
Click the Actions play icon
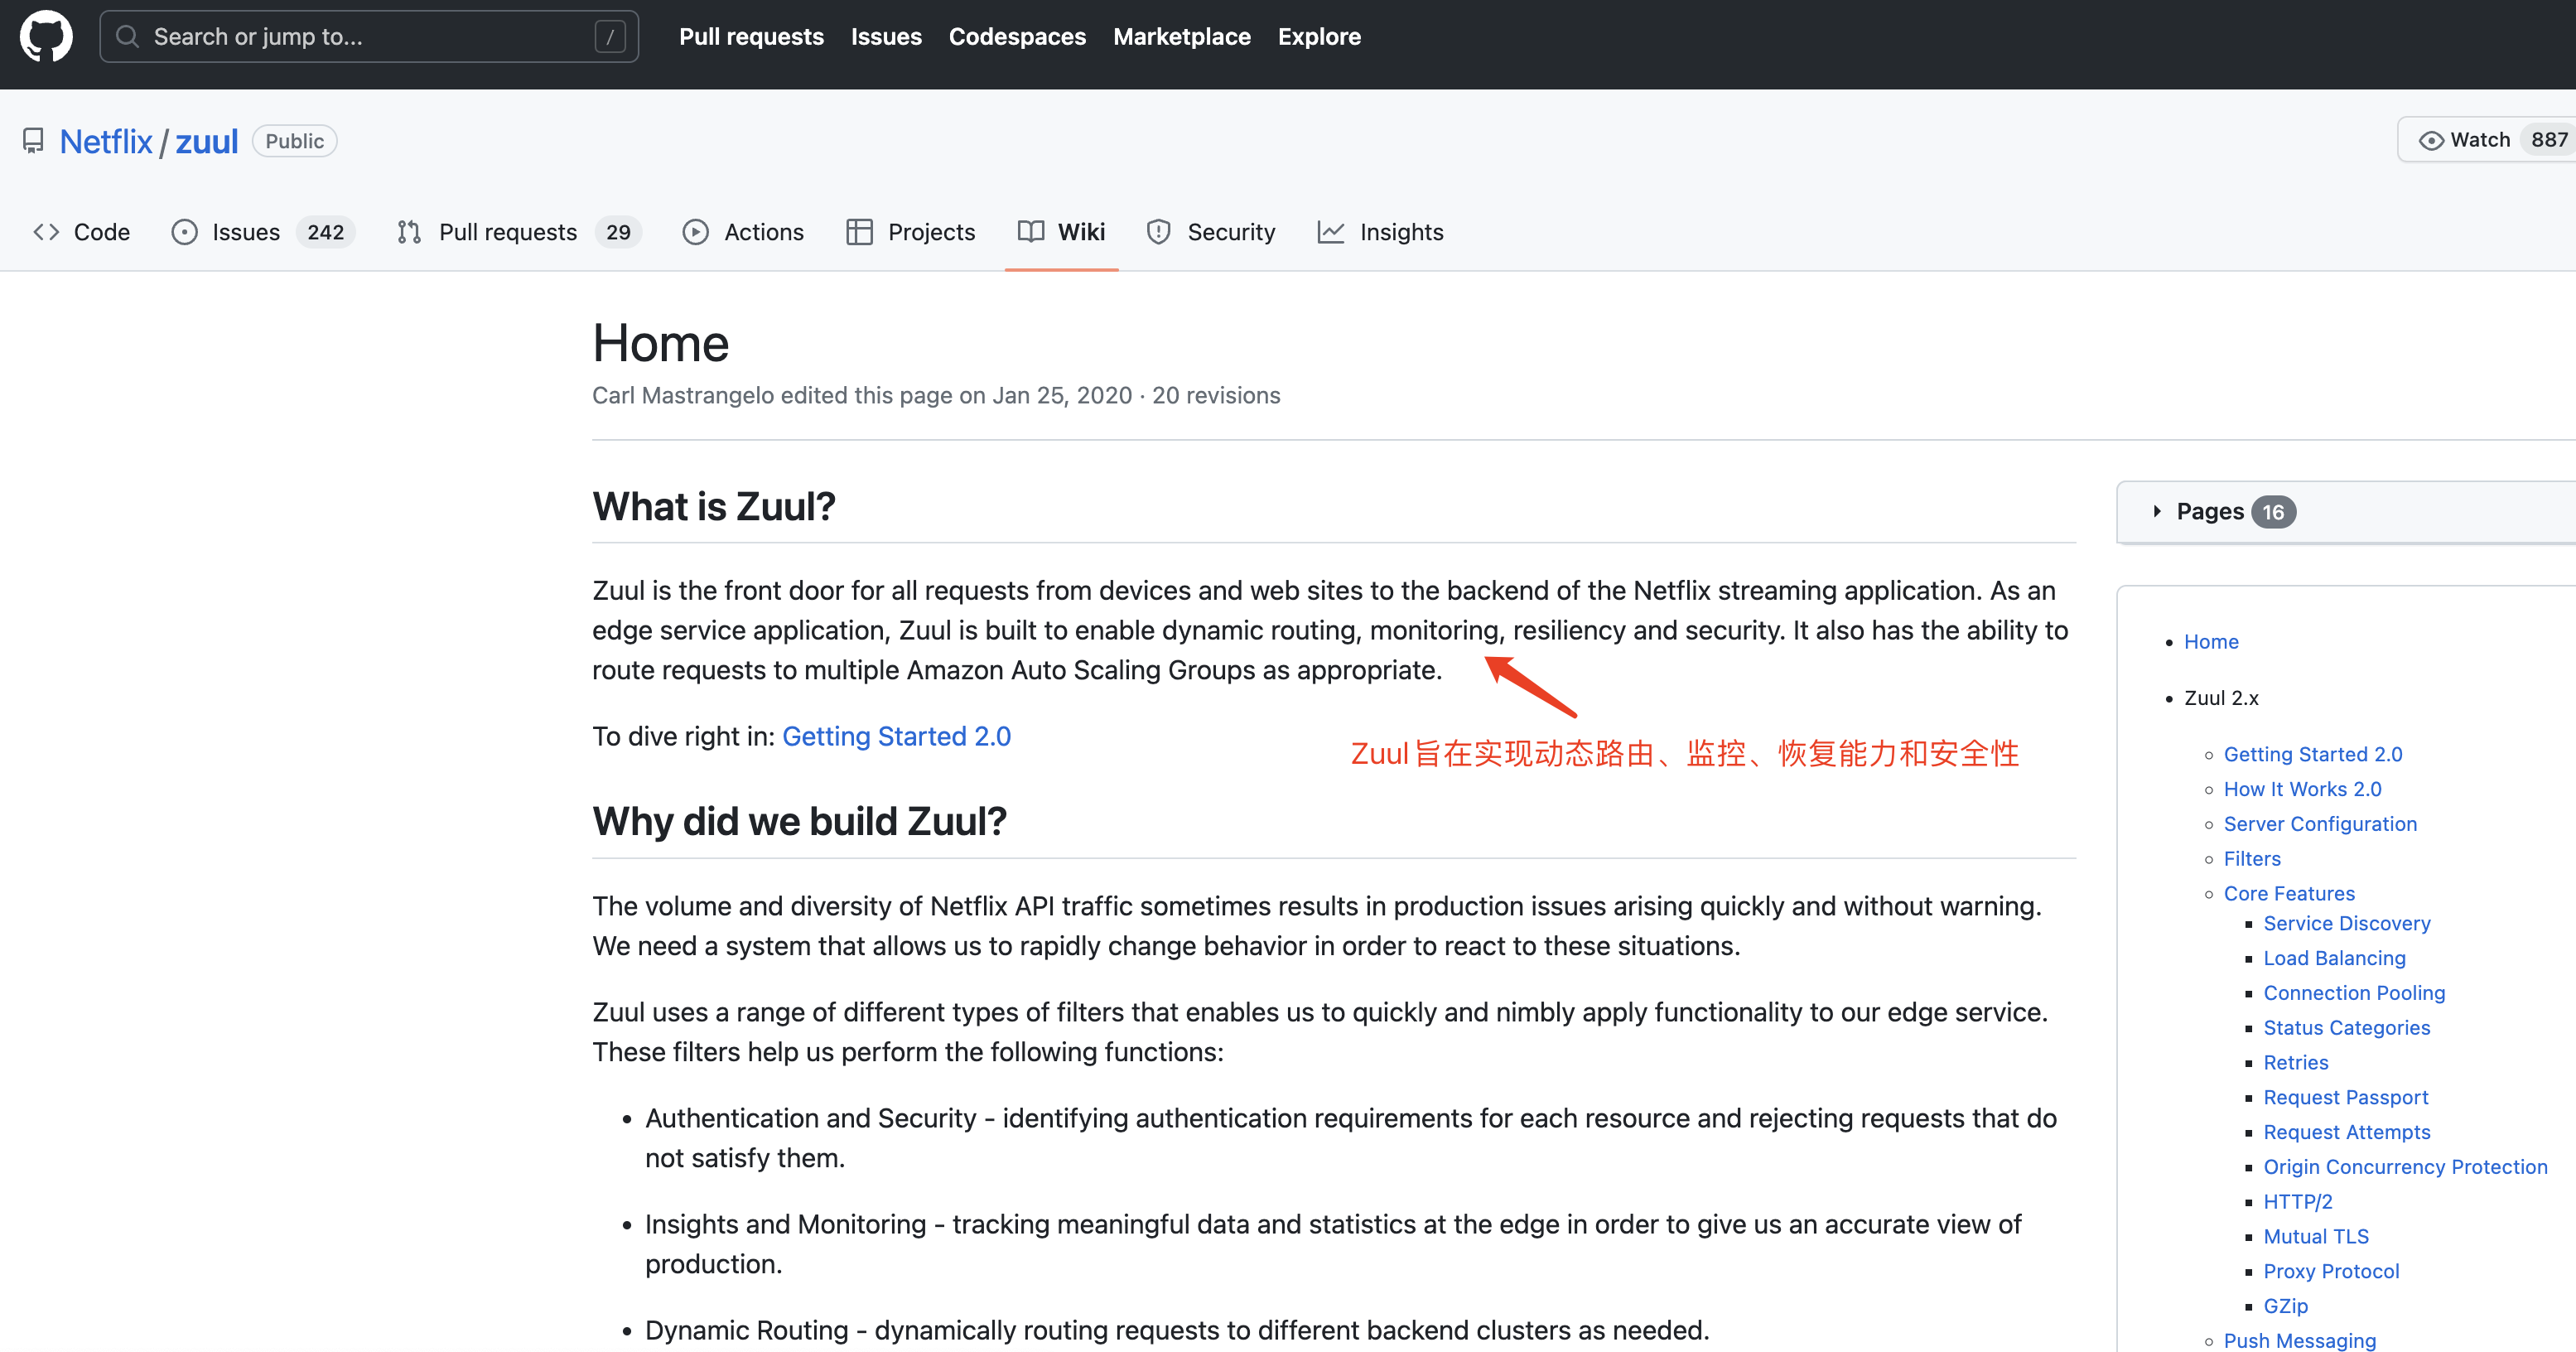(x=696, y=232)
